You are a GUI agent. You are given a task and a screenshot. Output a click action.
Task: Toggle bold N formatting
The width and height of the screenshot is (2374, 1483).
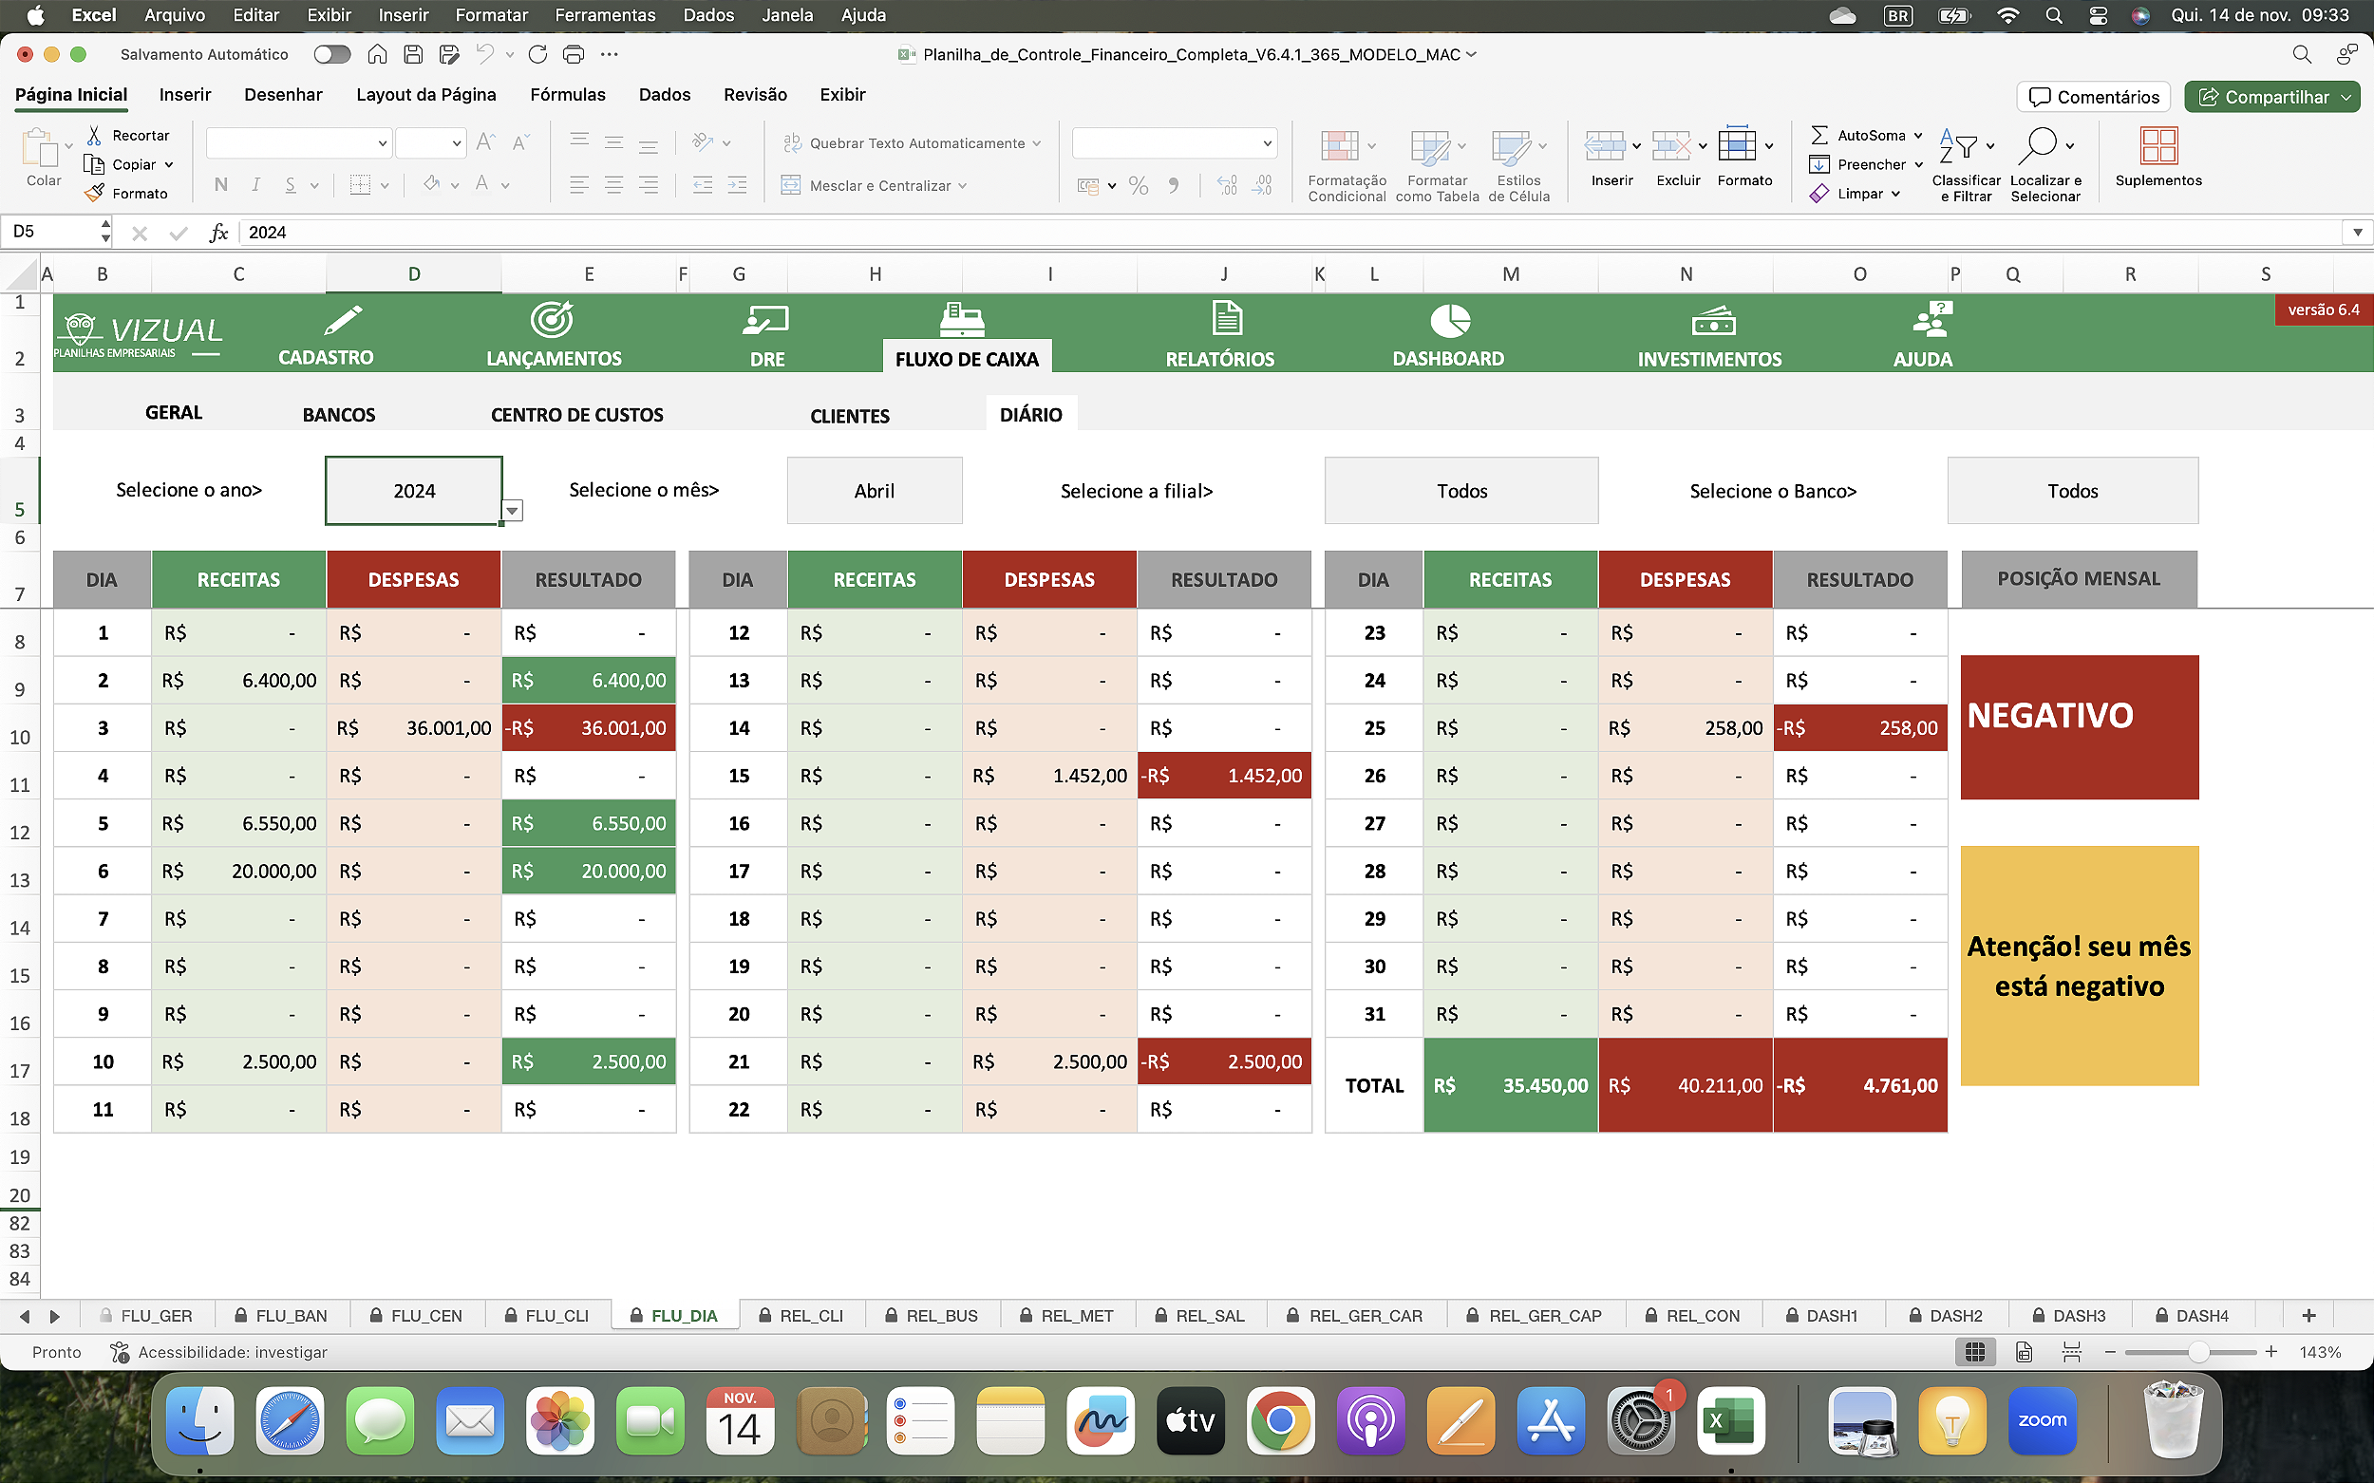point(221,184)
